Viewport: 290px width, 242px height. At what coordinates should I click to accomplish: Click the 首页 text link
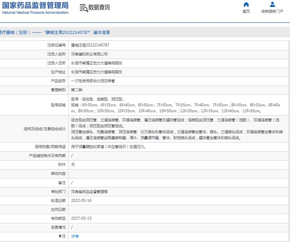pos(246,12)
